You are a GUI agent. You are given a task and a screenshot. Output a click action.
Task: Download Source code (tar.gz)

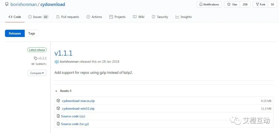[75, 124]
